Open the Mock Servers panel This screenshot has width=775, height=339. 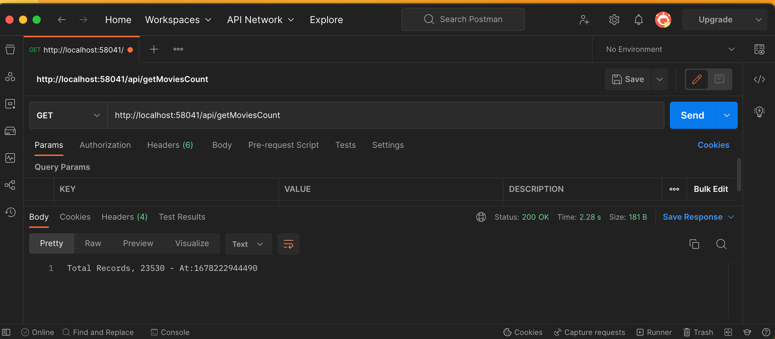tap(10, 131)
